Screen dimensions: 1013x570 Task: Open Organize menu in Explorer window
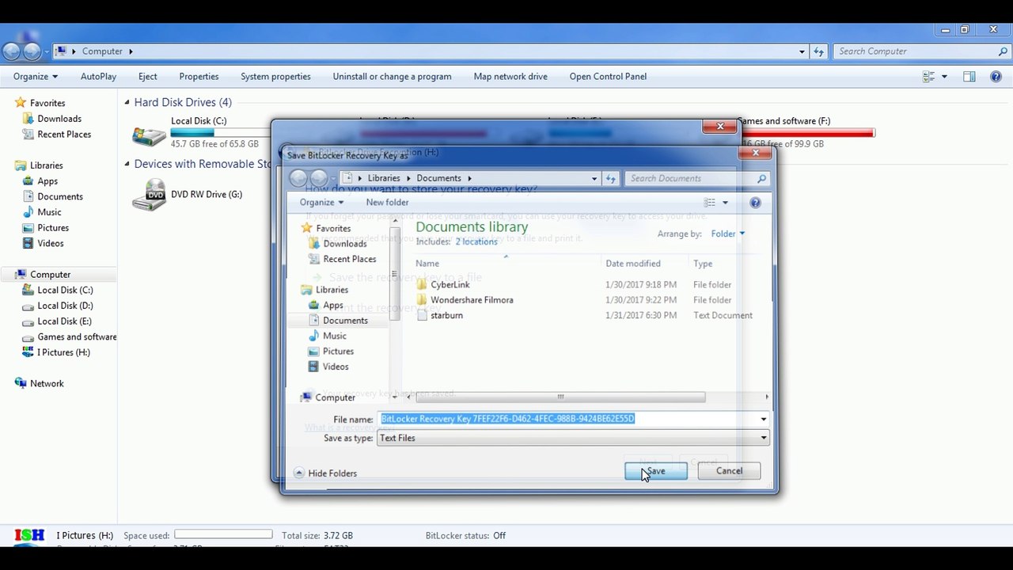click(36, 77)
